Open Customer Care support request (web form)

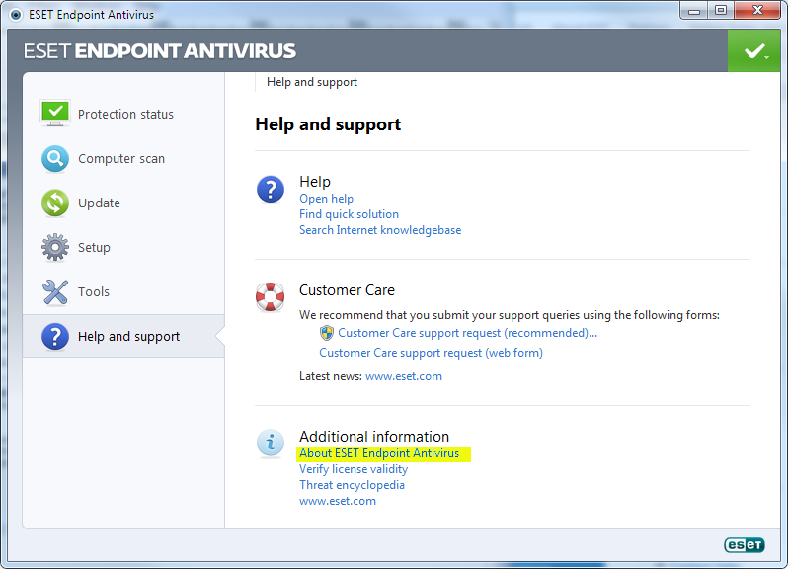[431, 353]
